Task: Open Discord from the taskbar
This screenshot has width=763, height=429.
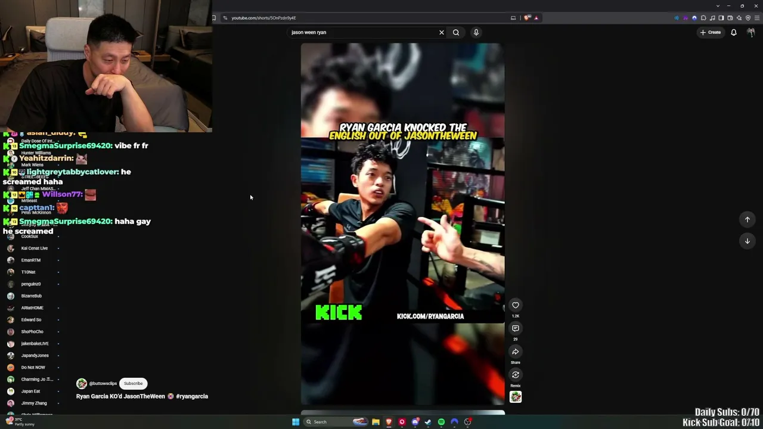Action: tap(415, 422)
